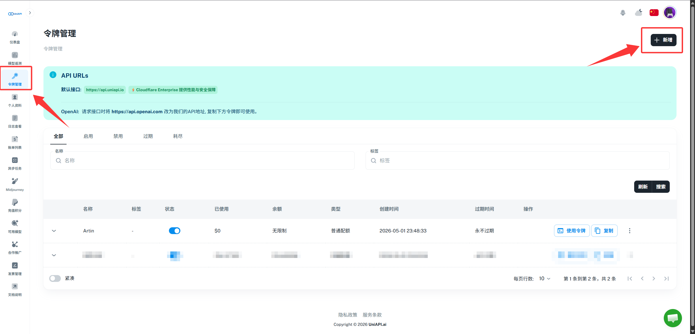Open the 文档说明 documentation link
The image size is (695, 334).
pos(15,290)
